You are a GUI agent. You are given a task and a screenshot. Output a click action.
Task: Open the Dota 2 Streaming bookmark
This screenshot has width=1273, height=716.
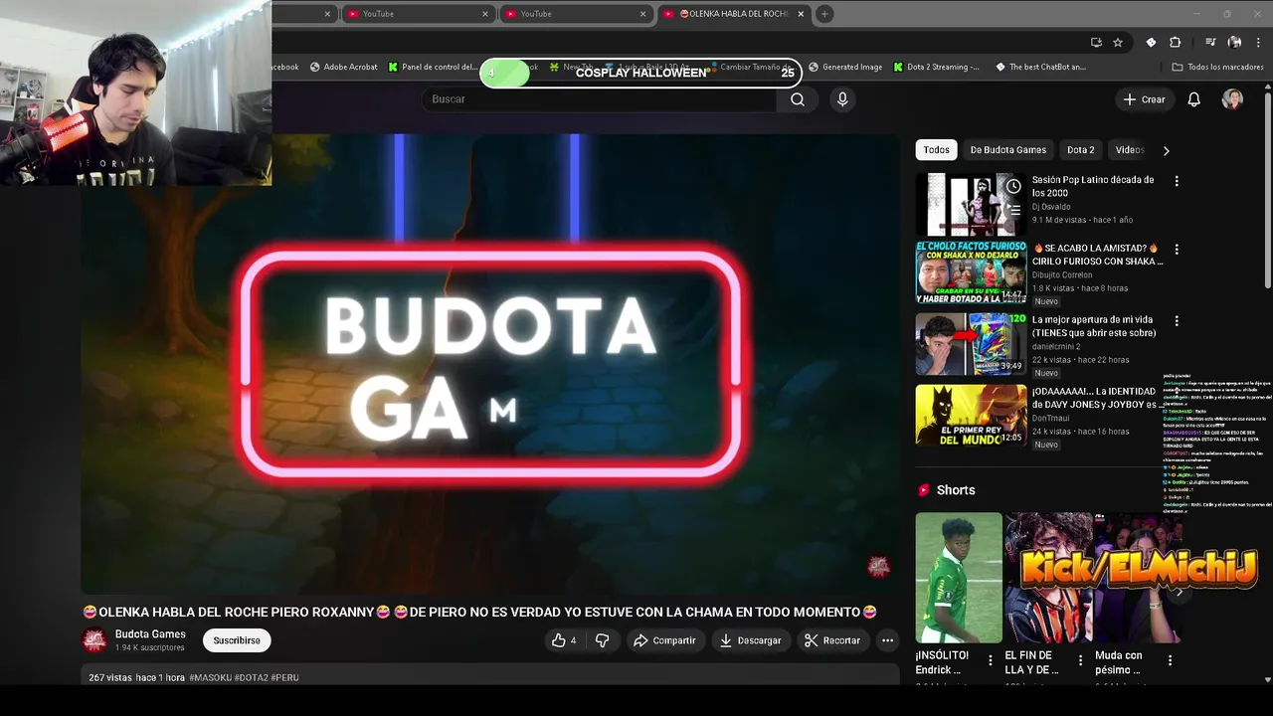tap(936, 68)
